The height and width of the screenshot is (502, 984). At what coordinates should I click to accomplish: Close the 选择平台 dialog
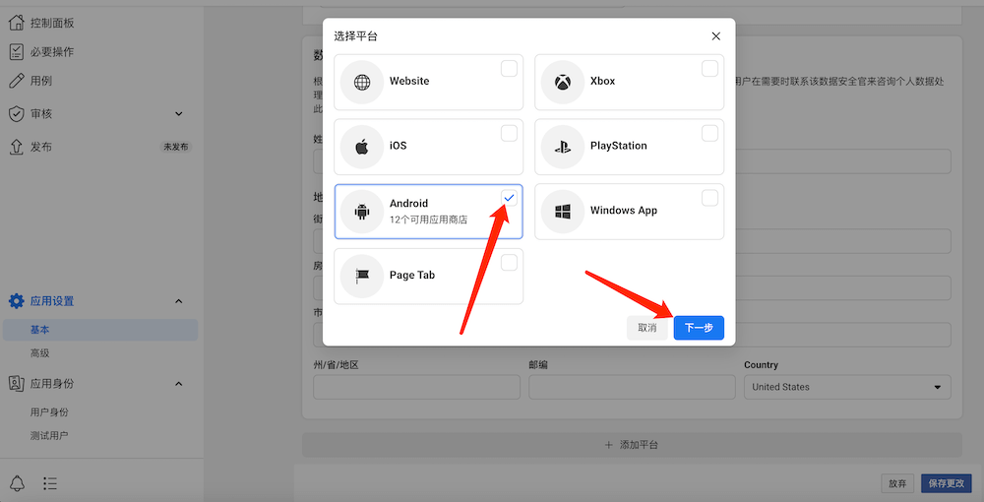click(715, 36)
